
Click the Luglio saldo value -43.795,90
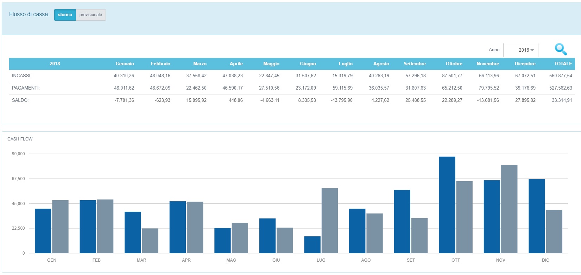tap(341, 100)
